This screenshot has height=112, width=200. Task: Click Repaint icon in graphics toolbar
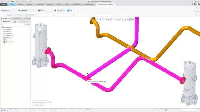(x=106, y=19)
